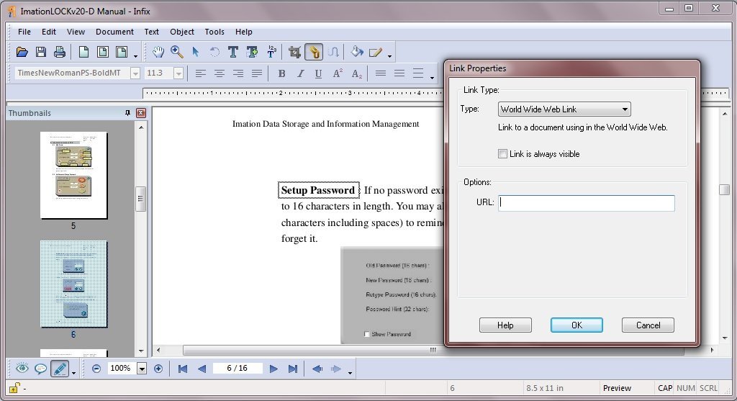Check 'Link is always visible'
The image size is (737, 401).
point(502,154)
